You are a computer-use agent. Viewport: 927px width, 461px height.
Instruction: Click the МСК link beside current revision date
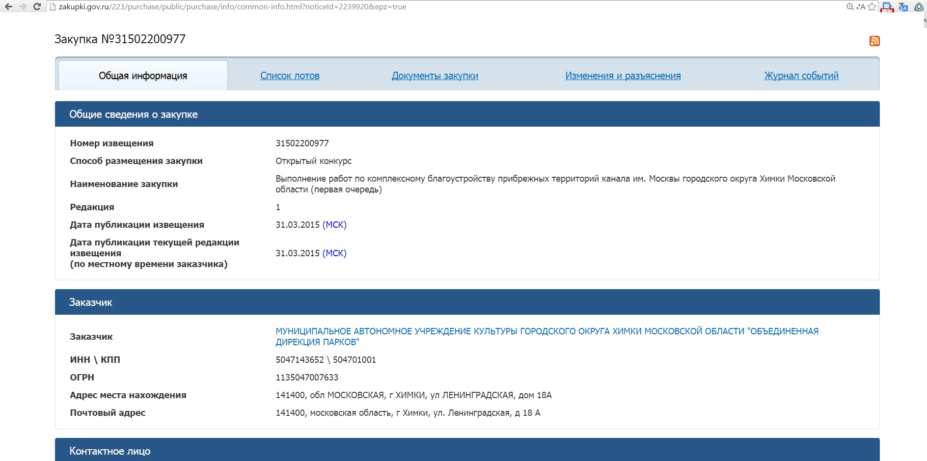pyautogui.click(x=334, y=253)
